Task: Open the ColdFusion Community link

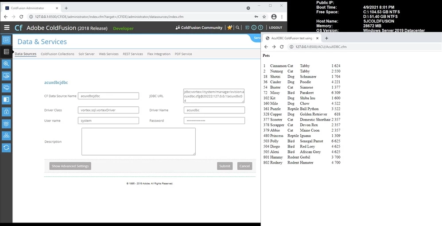Action: click(x=199, y=27)
